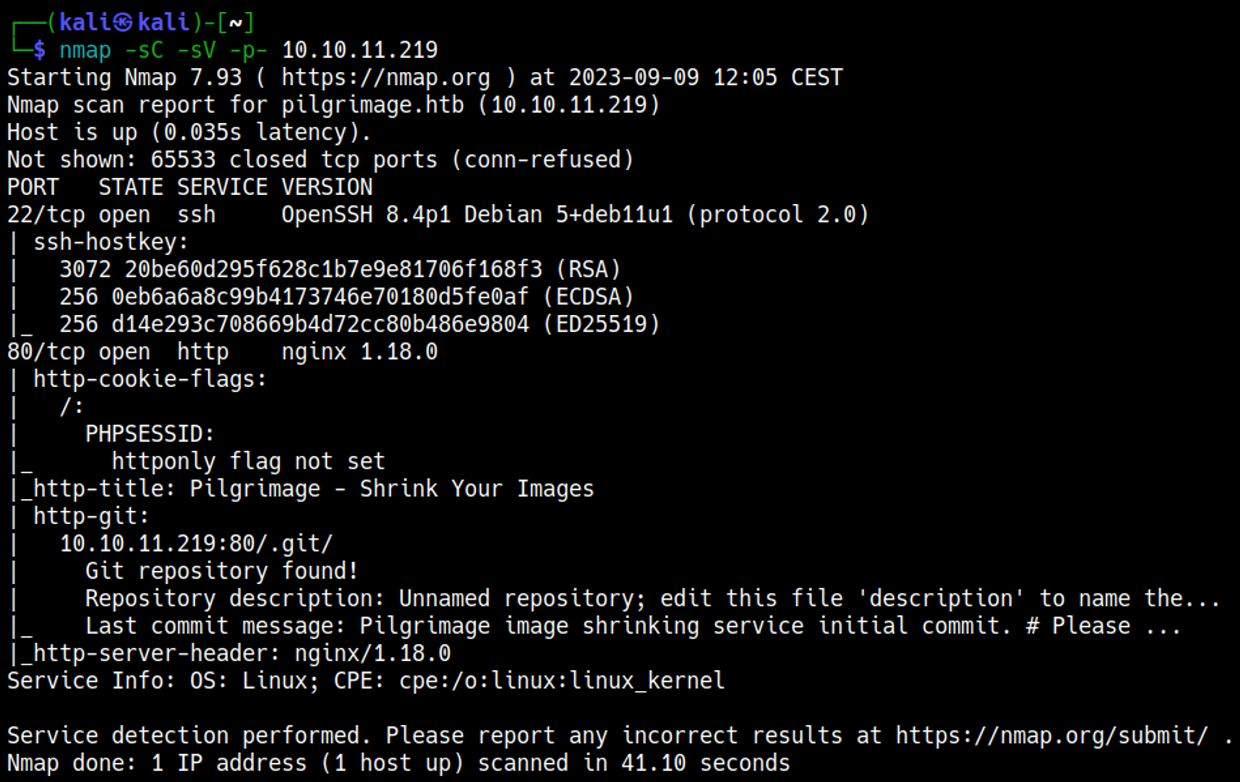Click the nmap command word in the prompt

pyautogui.click(x=85, y=50)
